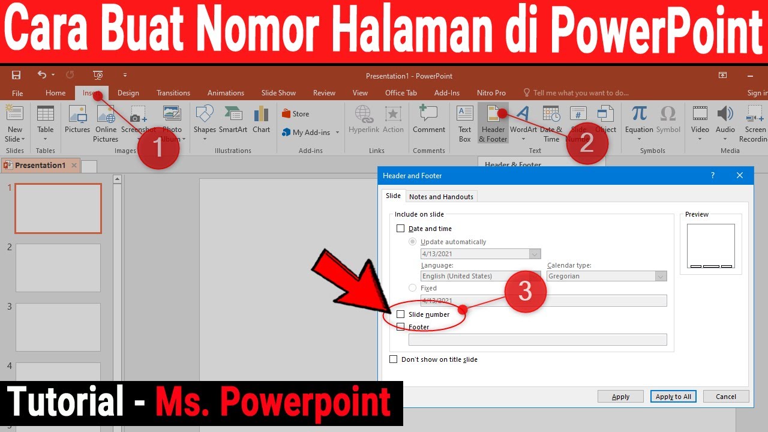The width and height of the screenshot is (768, 432).
Task: Select Update automatically radio option
Action: (412, 242)
